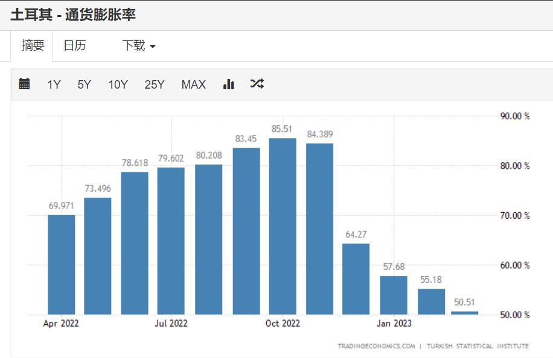Click the bar labeled 69.971
Image resolution: width=553 pixels, height=358 pixels.
pos(60,265)
